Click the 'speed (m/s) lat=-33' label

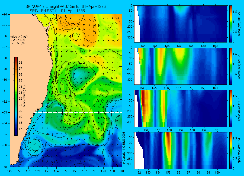click(x=239, y=151)
